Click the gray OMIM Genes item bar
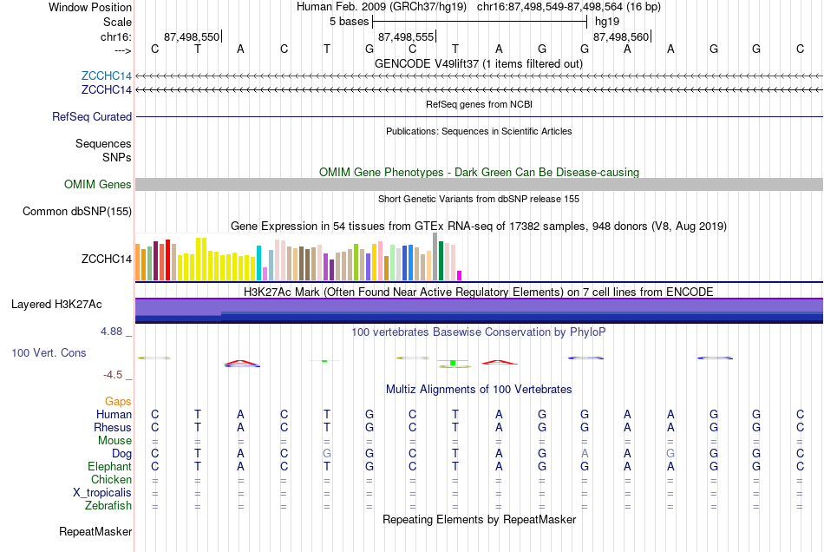Screen dimensions: 824x552 tap(480, 185)
